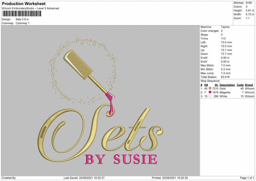The width and height of the screenshot is (256, 181).
Task: Click the colorway value 'Colorway 1'
Action: [x=23, y=23]
